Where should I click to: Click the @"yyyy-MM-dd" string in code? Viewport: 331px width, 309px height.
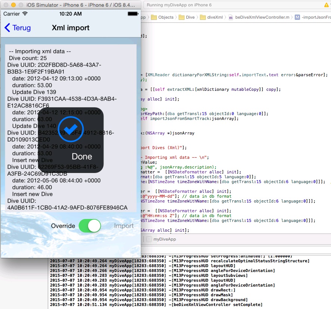coord(160,196)
